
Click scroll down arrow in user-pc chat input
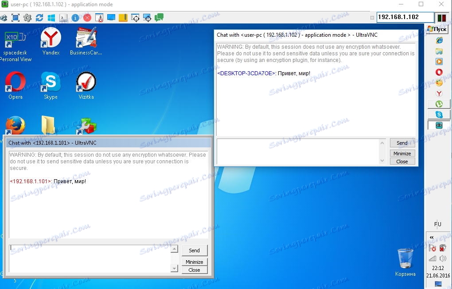point(382,161)
